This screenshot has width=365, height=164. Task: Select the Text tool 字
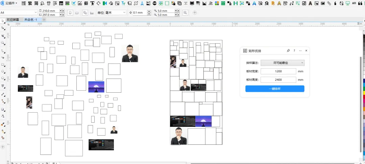coord(3,86)
